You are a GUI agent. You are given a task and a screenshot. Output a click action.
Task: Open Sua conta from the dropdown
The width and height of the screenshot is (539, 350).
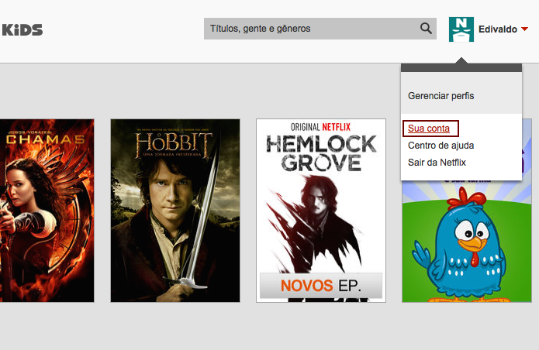tap(429, 129)
